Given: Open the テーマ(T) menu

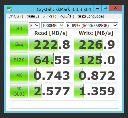Looking at the screenshot, I should click(x=49, y=16).
